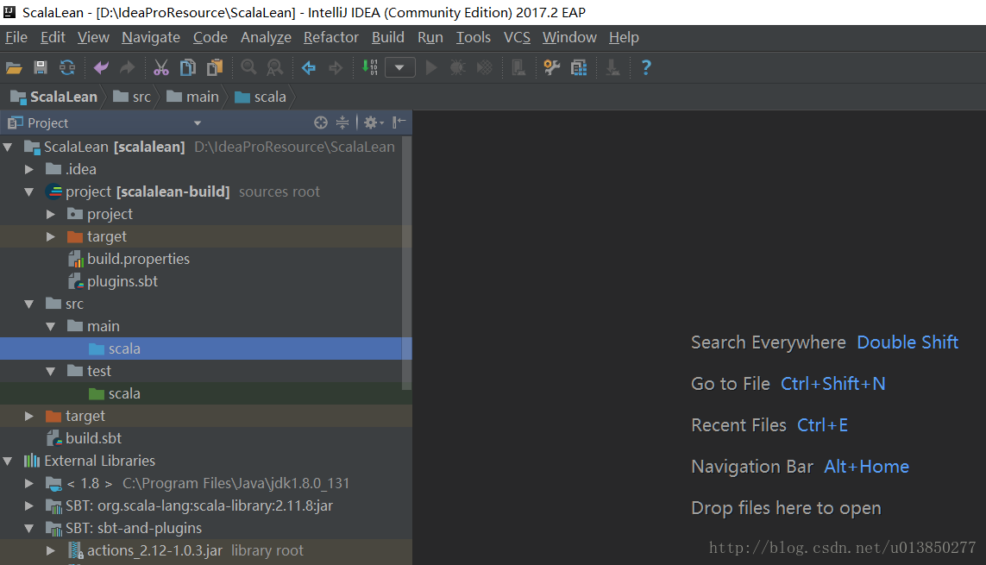Click the Stop process toolbar icon
Image resolution: width=986 pixels, height=565 pixels.
[518, 67]
